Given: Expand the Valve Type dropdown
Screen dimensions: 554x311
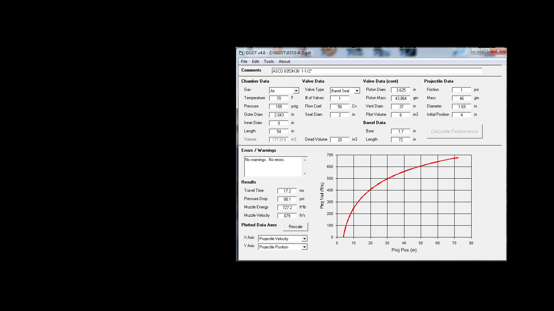Looking at the screenshot, I should [357, 91].
